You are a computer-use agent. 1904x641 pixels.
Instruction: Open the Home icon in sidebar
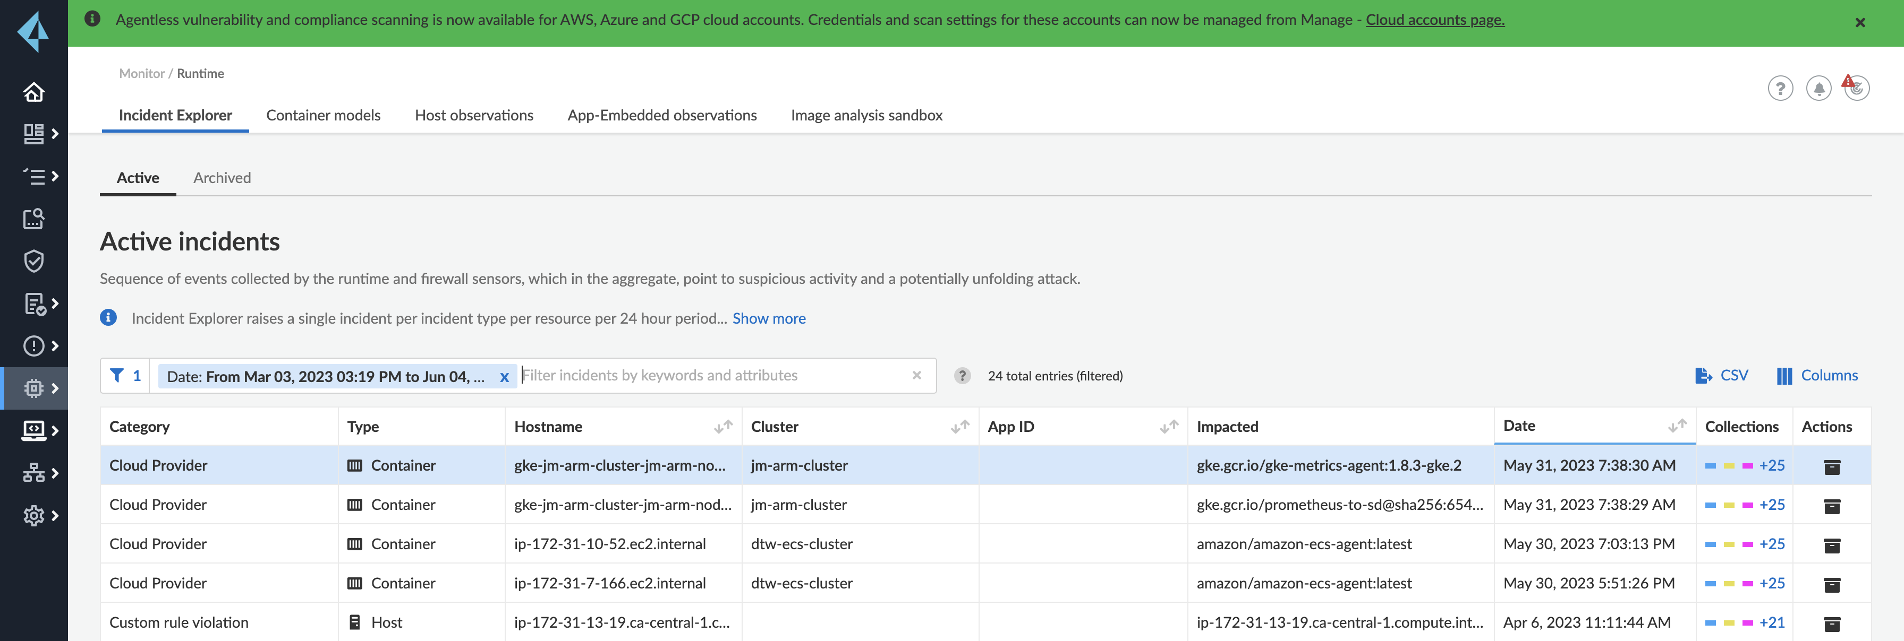pyautogui.click(x=33, y=92)
